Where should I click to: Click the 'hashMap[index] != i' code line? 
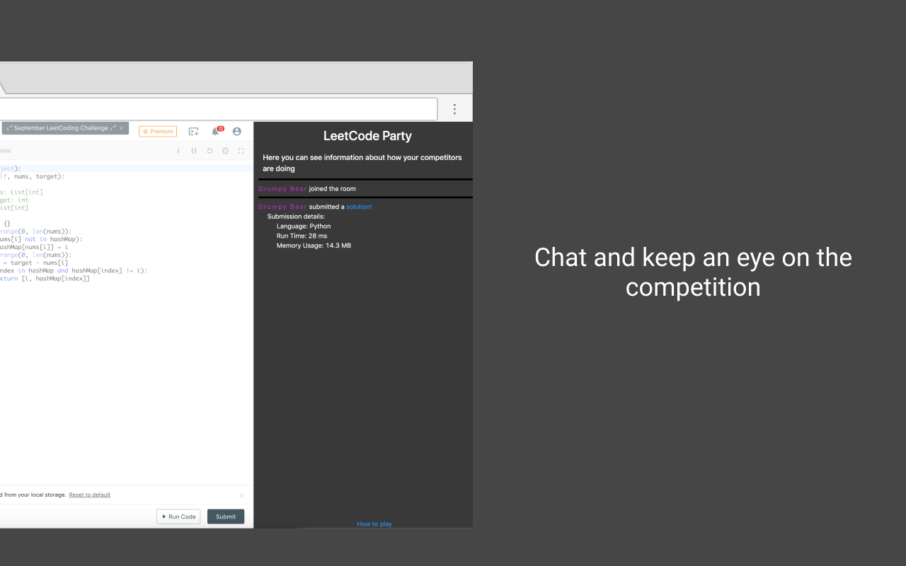coord(74,271)
